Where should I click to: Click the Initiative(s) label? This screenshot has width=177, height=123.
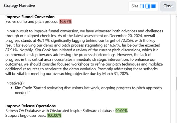(x=15, y=83)
